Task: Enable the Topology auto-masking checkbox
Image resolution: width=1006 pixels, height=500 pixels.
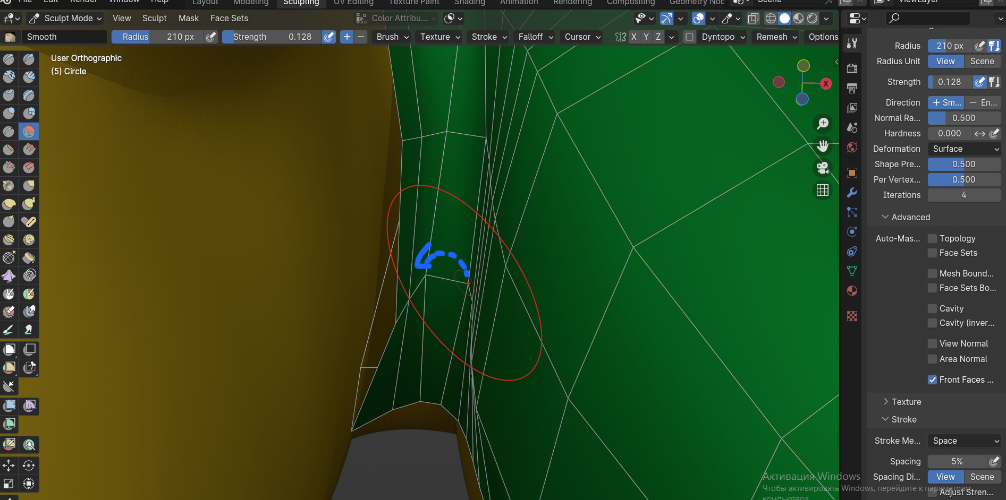Action: tap(932, 238)
